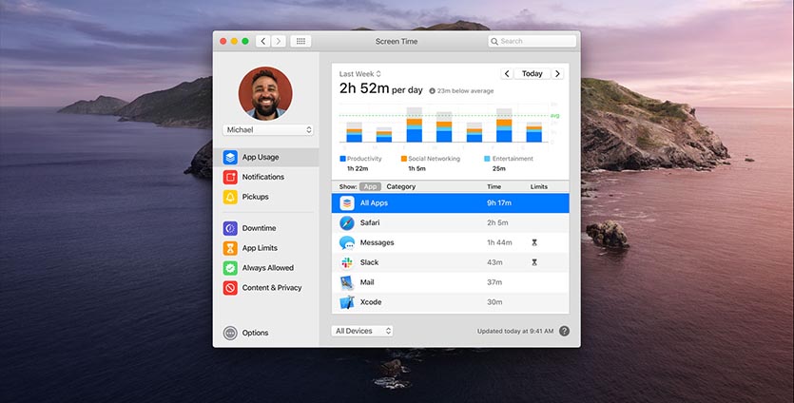Open Always Allowed section
Screen dimensions: 794x403
[x=266, y=268]
